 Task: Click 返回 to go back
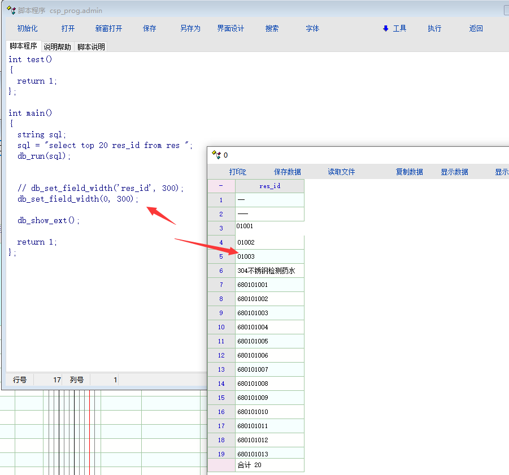[x=476, y=28]
